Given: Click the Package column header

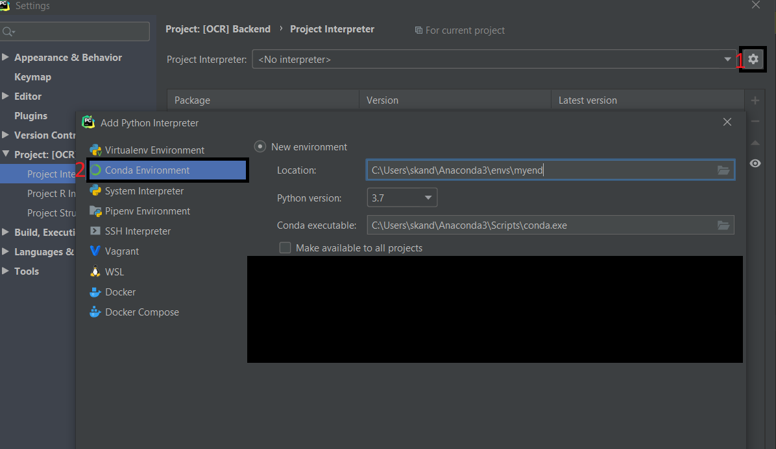Looking at the screenshot, I should pos(263,100).
